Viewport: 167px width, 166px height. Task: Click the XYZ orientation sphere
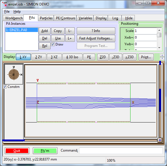pyautogui.click(x=14, y=74)
